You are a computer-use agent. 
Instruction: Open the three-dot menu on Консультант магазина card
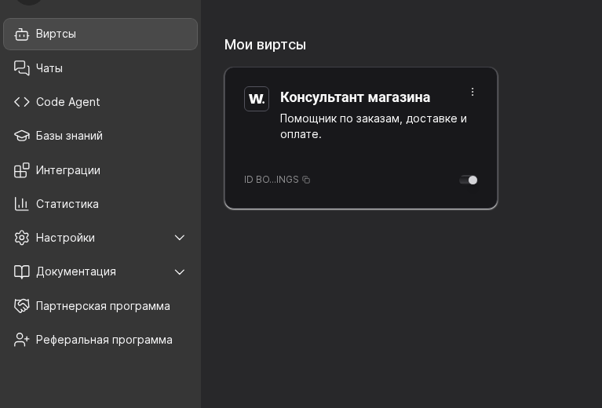472,92
